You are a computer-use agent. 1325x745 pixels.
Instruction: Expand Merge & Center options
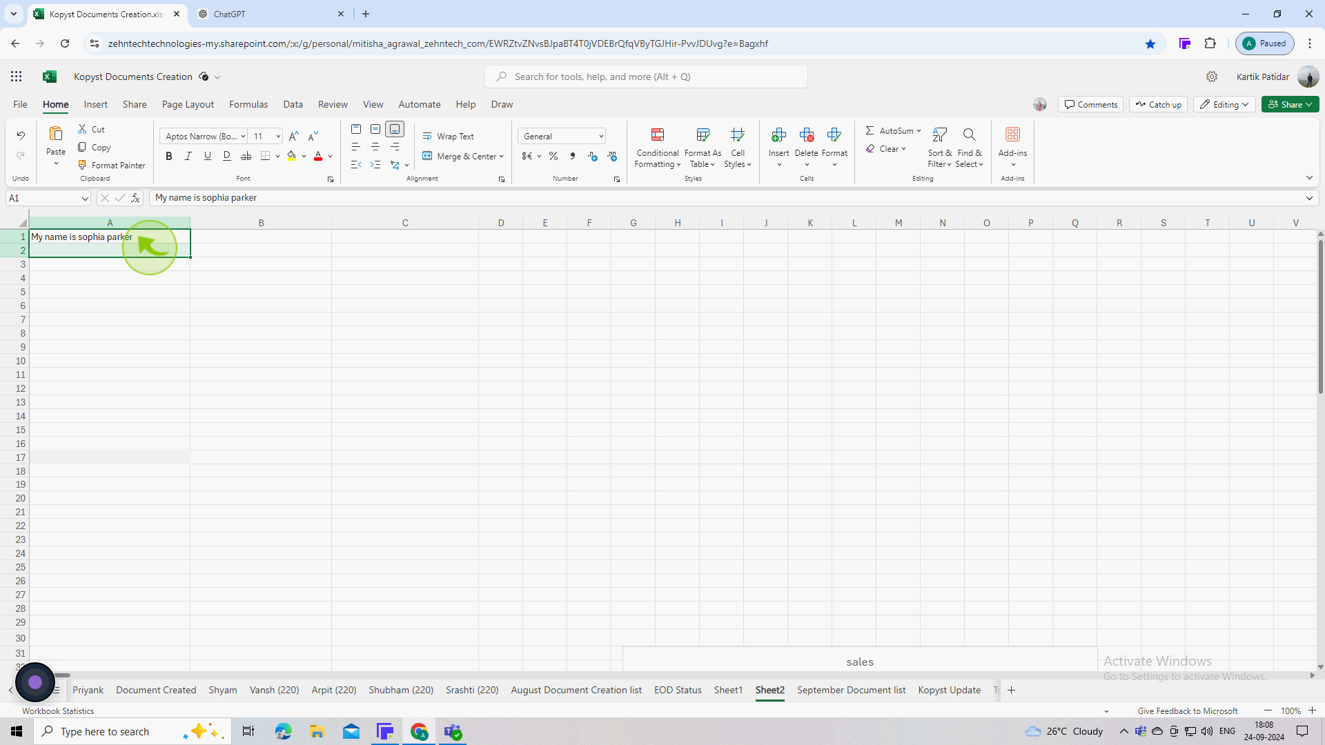coord(501,157)
